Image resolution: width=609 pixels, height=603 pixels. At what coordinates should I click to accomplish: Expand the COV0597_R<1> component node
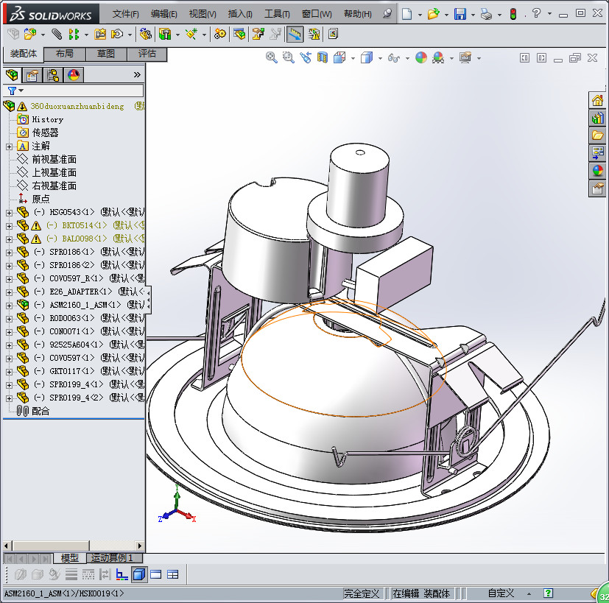point(9,279)
